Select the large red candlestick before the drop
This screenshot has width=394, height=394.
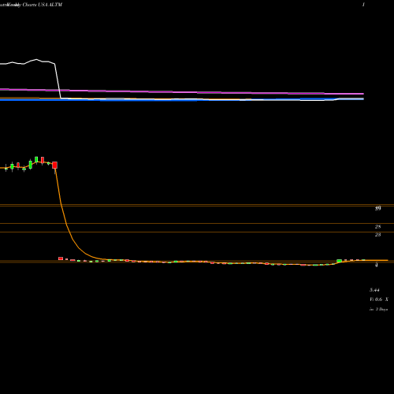(x=54, y=165)
